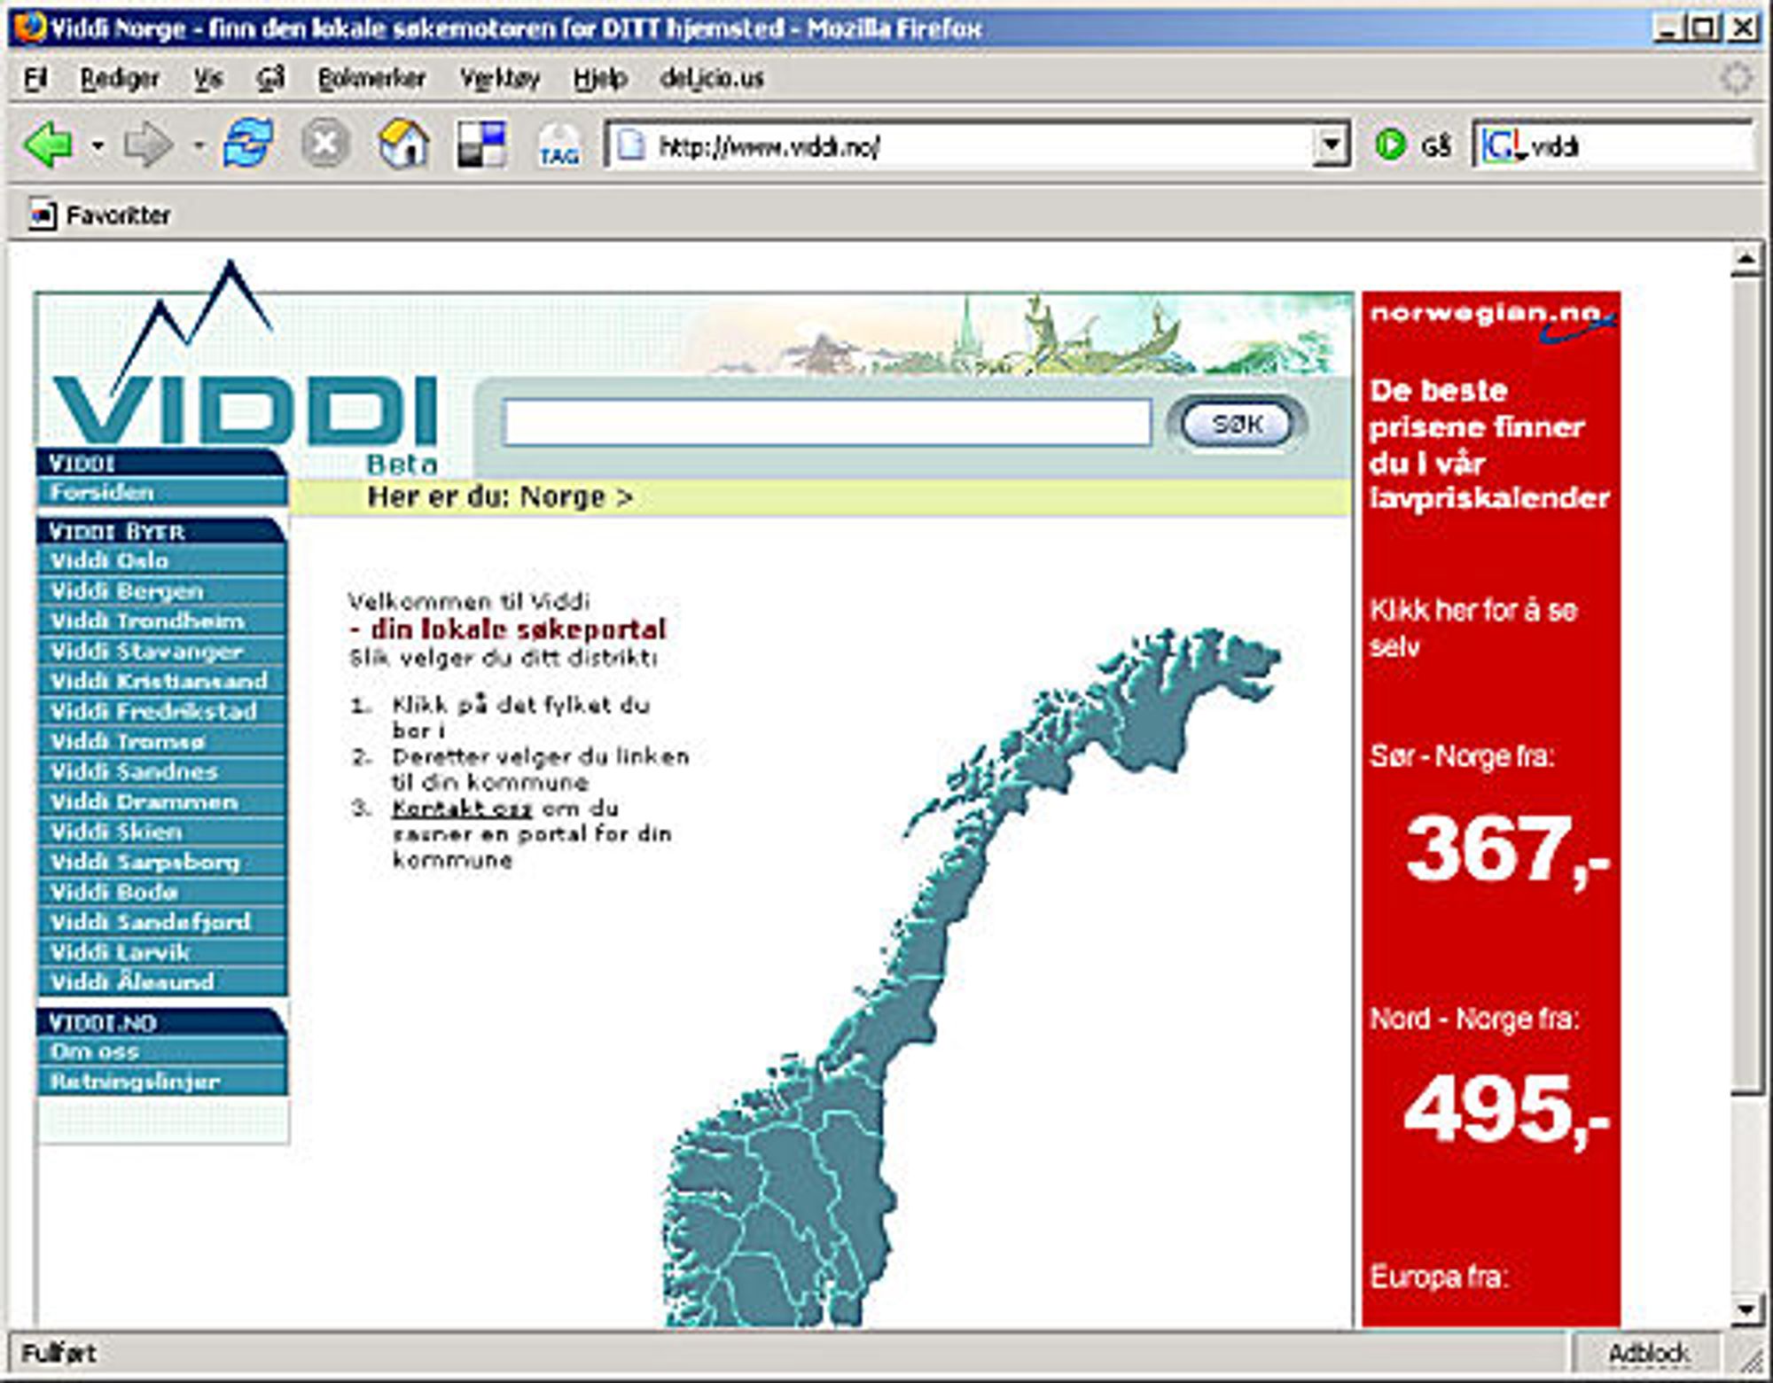Open Viddi Tromsø link

click(162, 741)
